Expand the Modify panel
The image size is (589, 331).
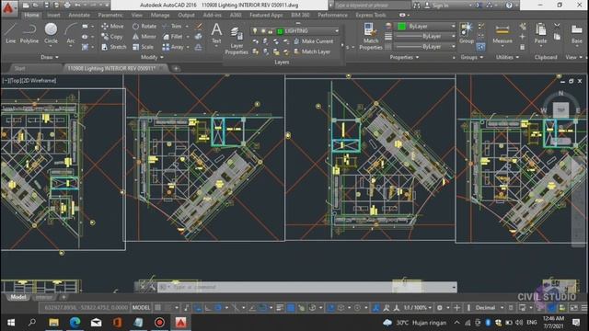[152, 57]
